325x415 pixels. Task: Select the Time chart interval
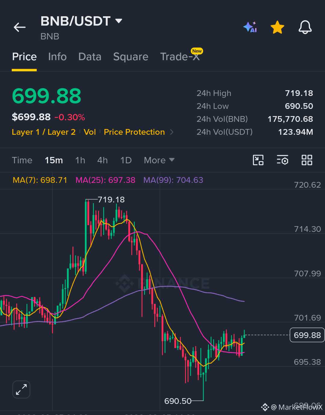pyautogui.click(x=22, y=160)
